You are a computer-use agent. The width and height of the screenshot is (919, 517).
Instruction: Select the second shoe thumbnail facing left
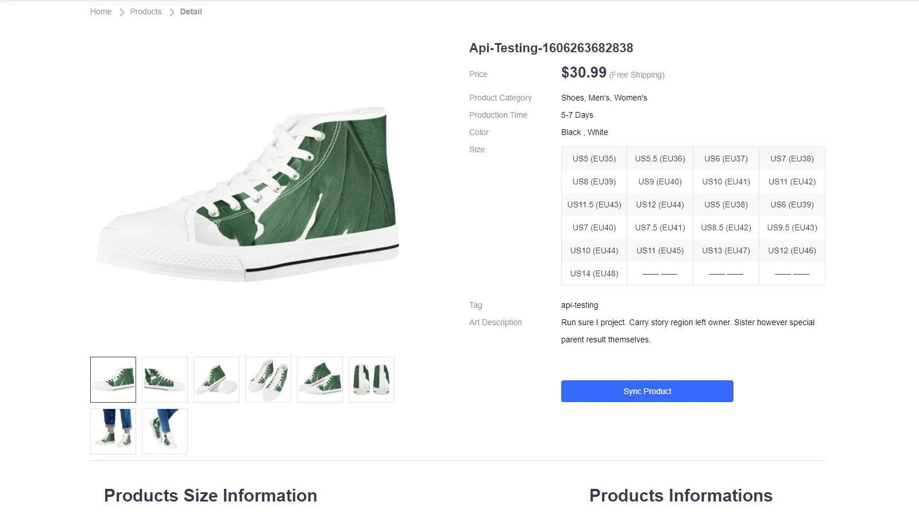(x=165, y=380)
